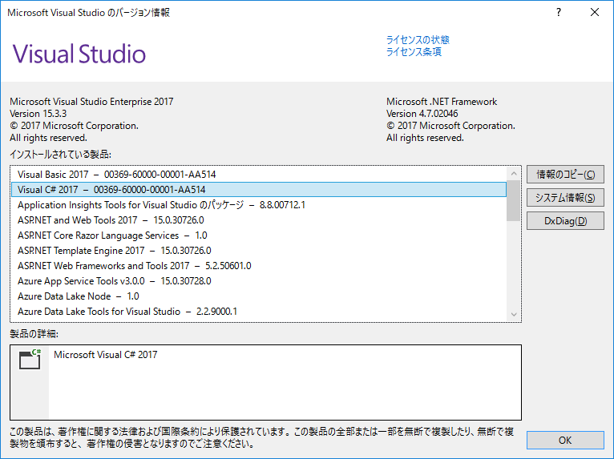The image size is (614, 459).
Task: Click the 情報のコピー(C) button
Action: [x=565, y=175]
